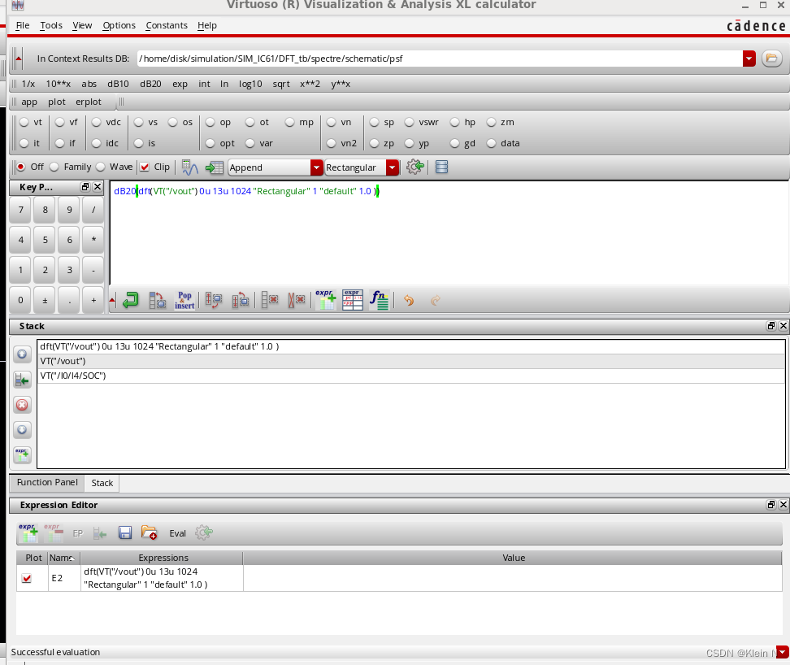Open the File menu
790x665 pixels.
coord(23,25)
